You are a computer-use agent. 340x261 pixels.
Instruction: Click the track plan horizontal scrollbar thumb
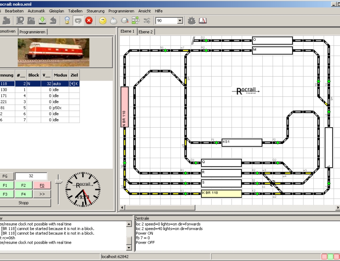(x=160, y=208)
